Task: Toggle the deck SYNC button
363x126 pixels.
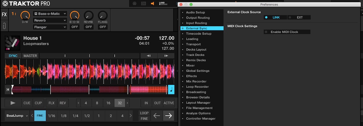Action: [13, 56]
